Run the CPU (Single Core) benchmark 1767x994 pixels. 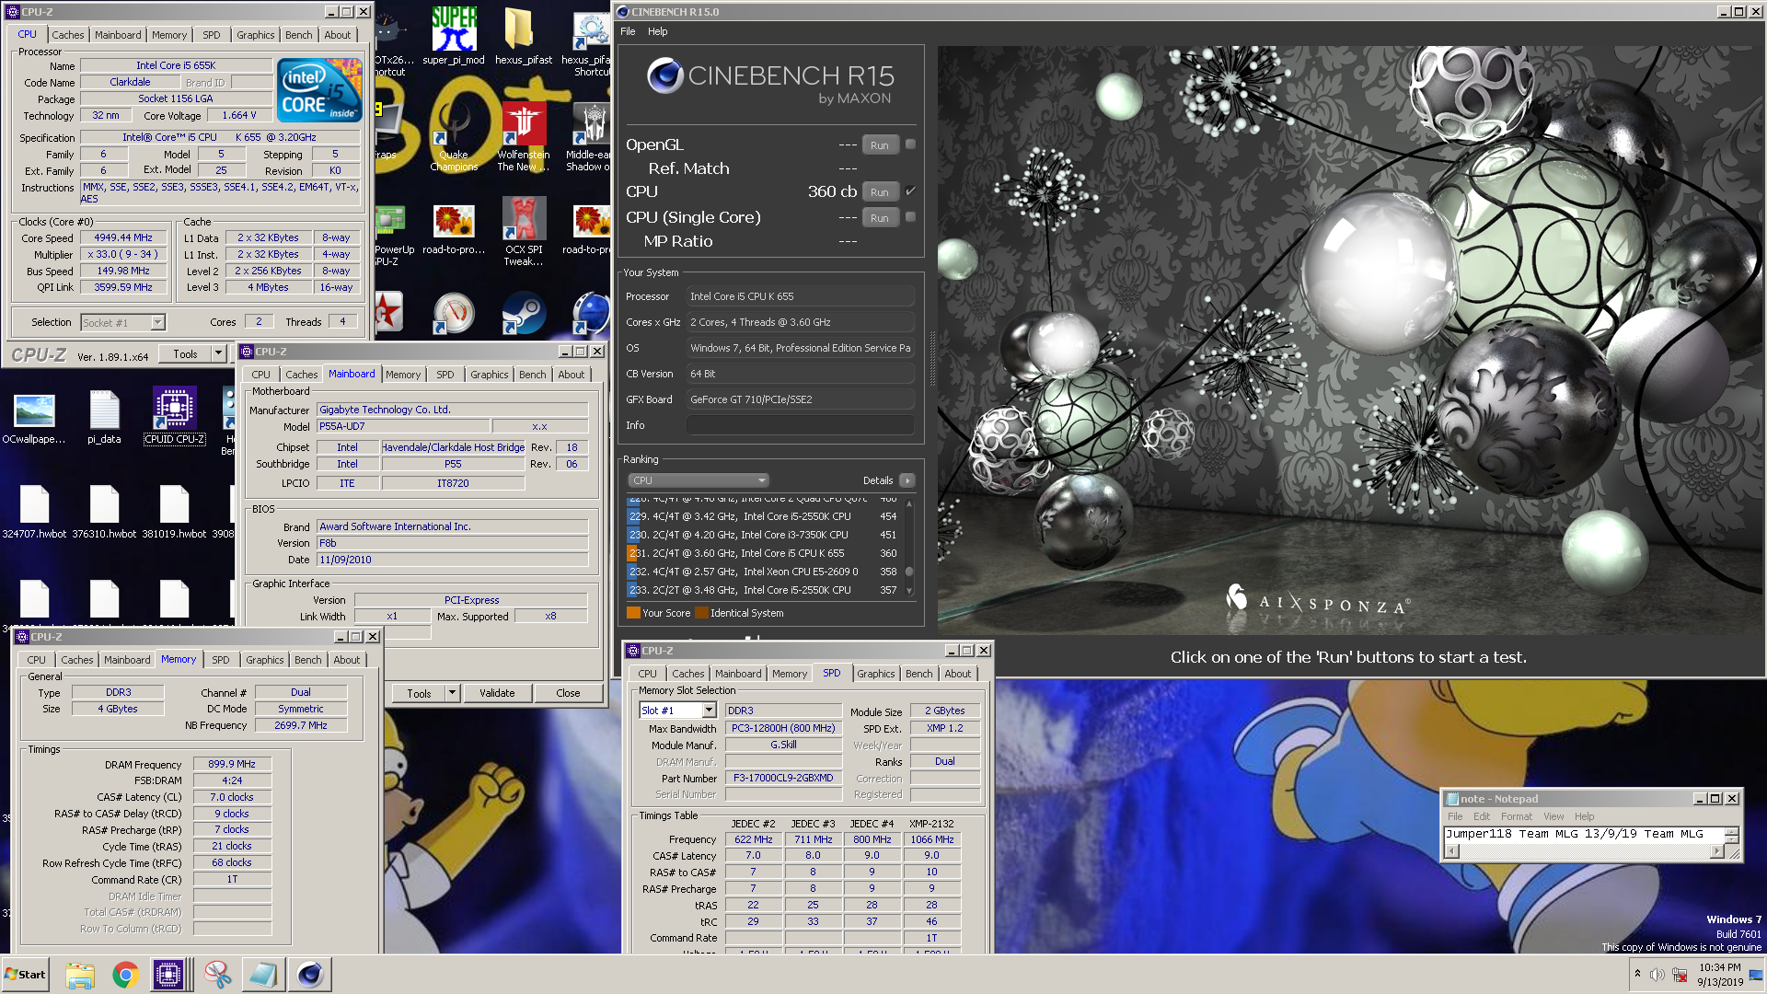click(880, 218)
